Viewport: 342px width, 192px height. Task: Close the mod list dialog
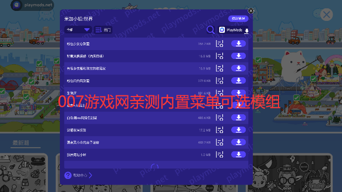point(251,11)
